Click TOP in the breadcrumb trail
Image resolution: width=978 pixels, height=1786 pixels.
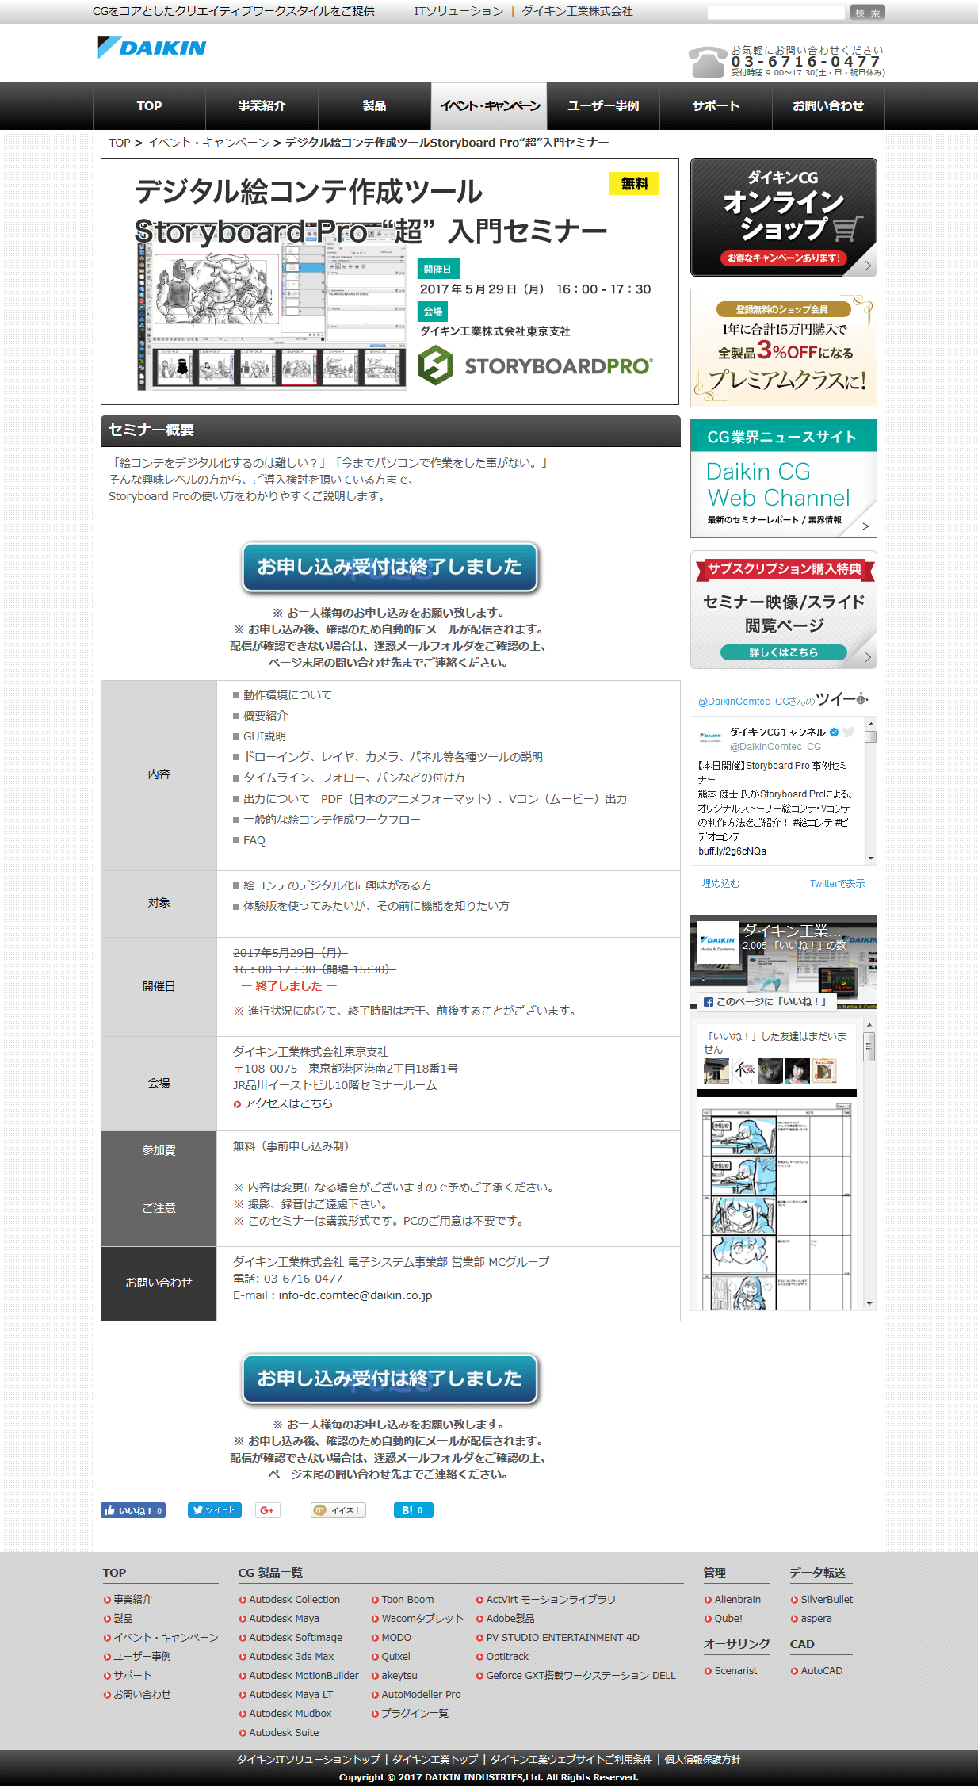[x=120, y=143]
